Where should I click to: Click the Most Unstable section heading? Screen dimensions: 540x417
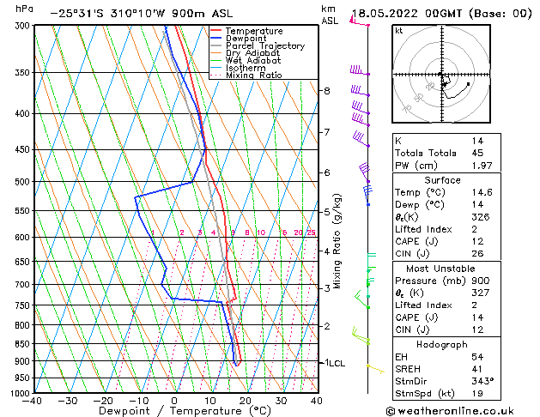[440, 269]
